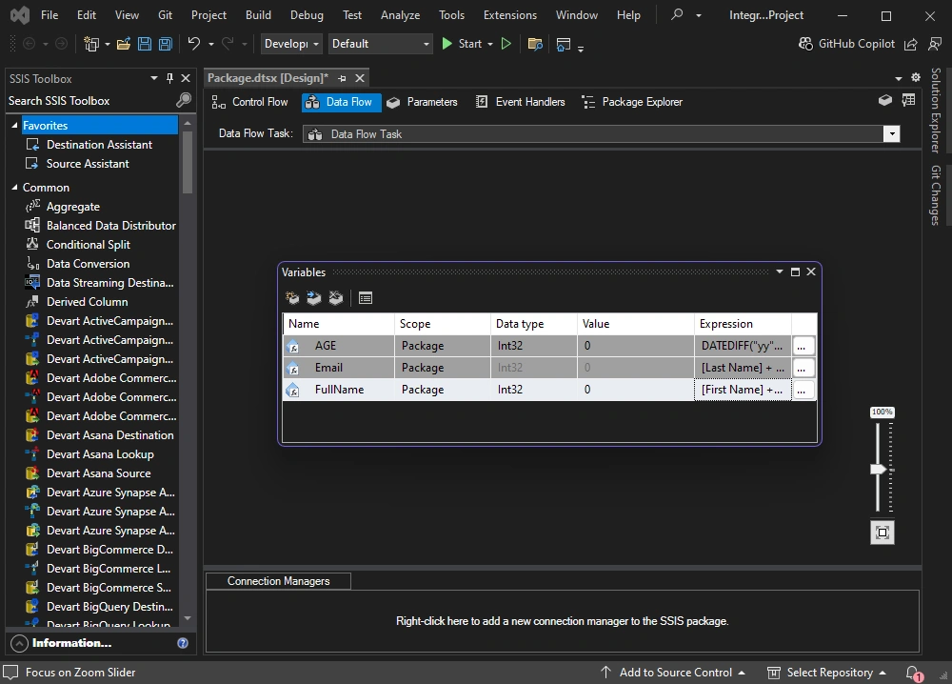The image size is (952, 684).
Task: Select the Conditional Split toolbox item
Action: click(x=88, y=245)
